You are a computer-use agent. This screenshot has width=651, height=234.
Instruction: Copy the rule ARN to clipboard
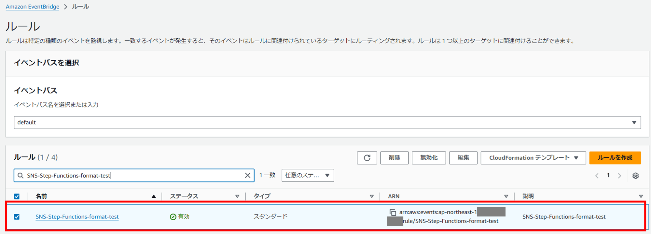pos(393,212)
